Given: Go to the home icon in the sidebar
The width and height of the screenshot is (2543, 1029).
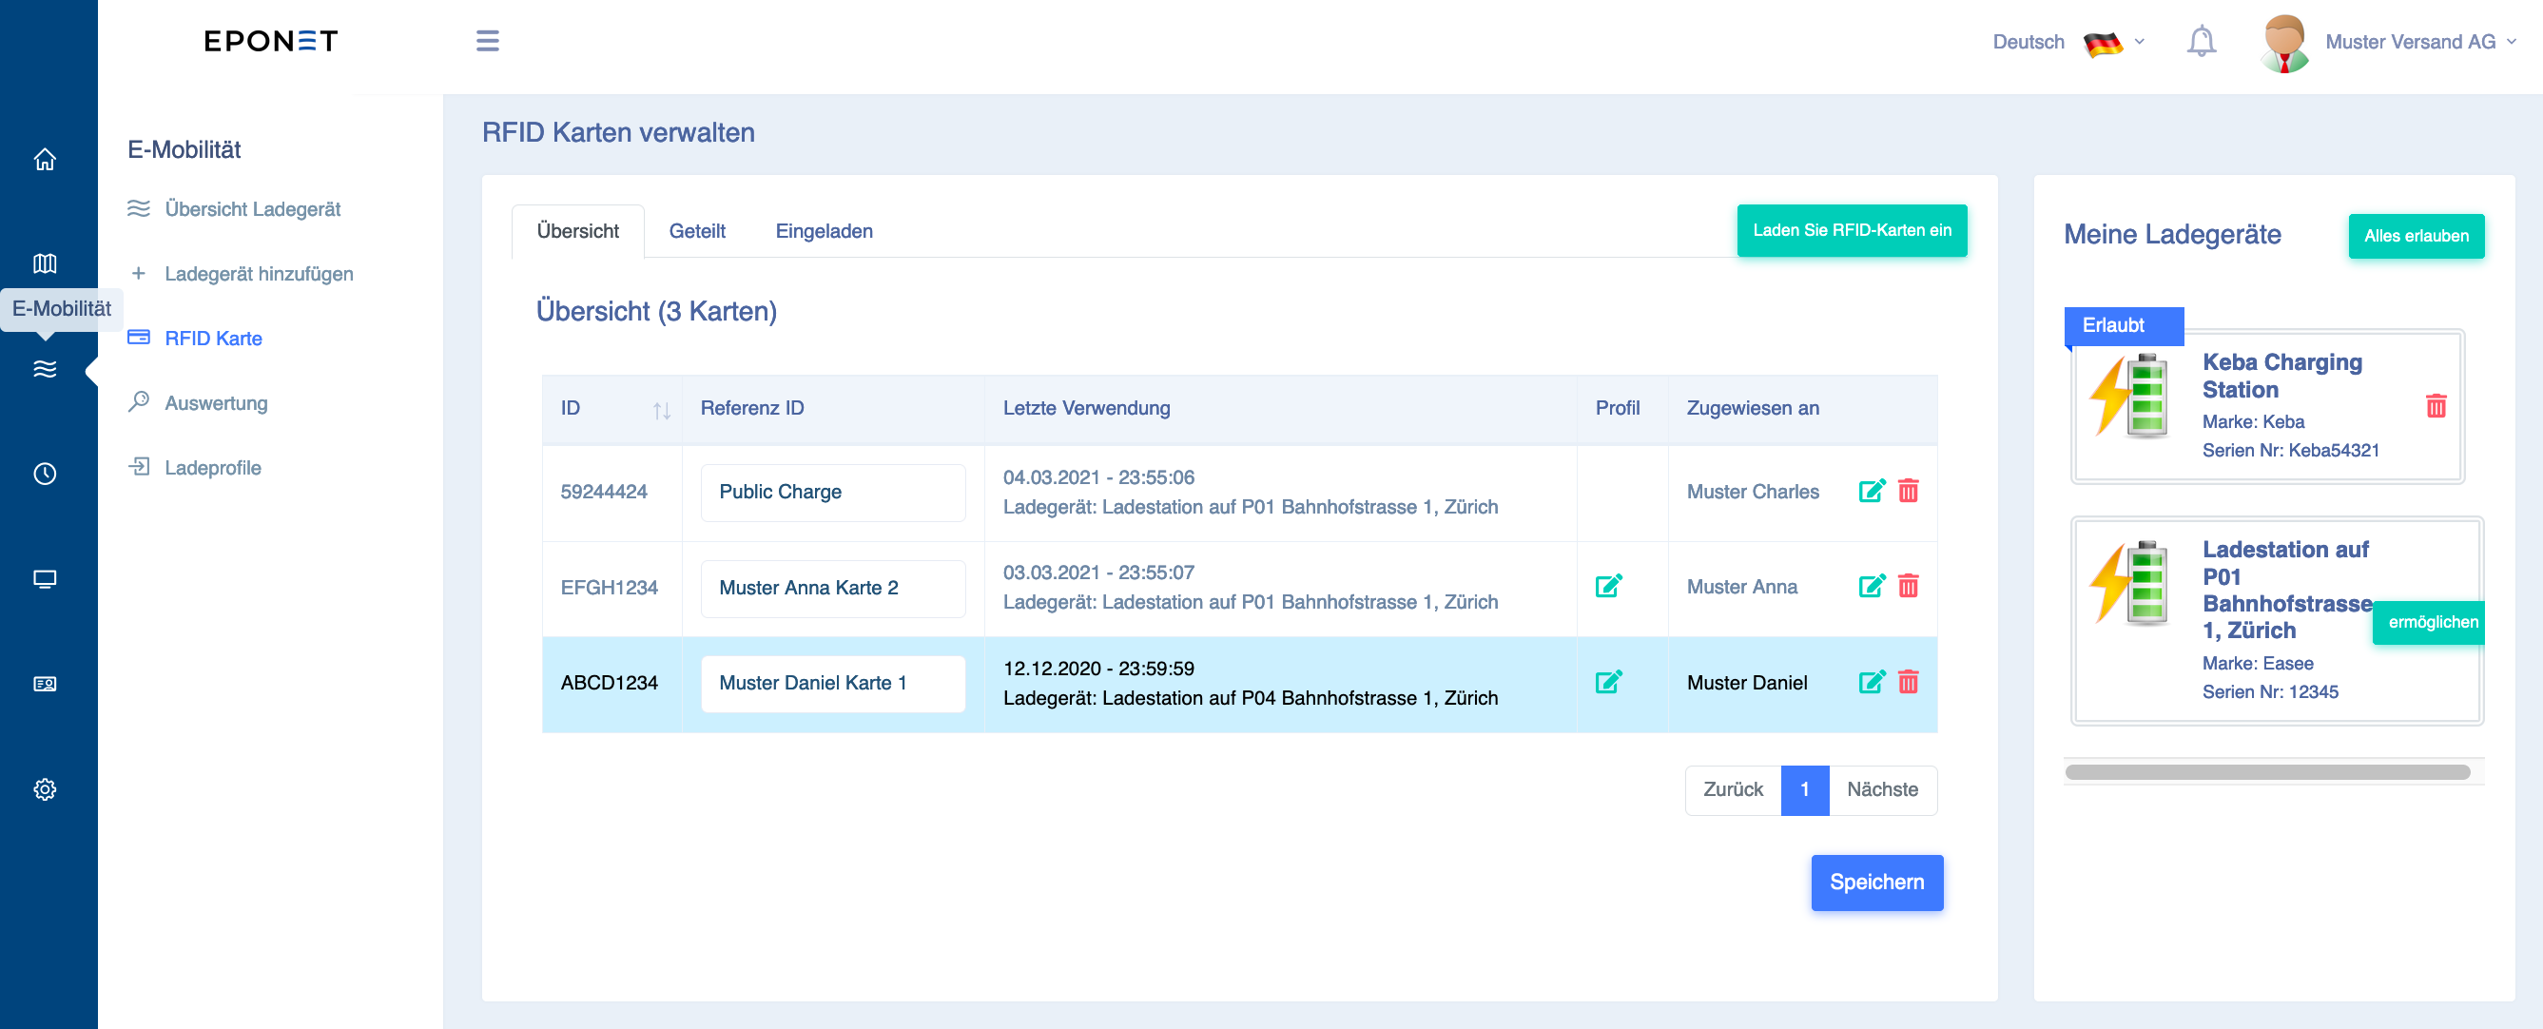Looking at the screenshot, I should (x=46, y=159).
